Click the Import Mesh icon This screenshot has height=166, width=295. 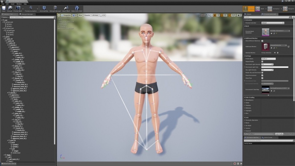tap(66, 9)
